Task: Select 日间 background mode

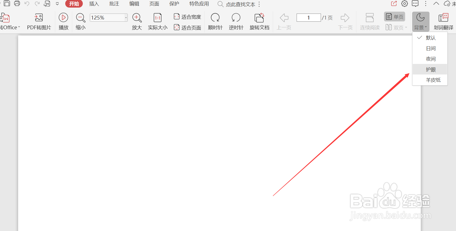Action: coord(430,48)
